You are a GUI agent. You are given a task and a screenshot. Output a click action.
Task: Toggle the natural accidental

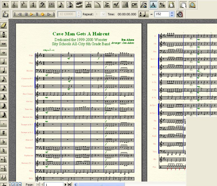4,151
